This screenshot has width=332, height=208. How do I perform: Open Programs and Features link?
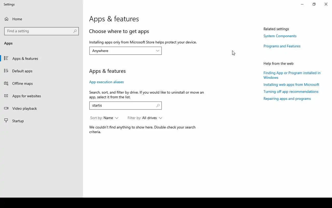(282, 46)
